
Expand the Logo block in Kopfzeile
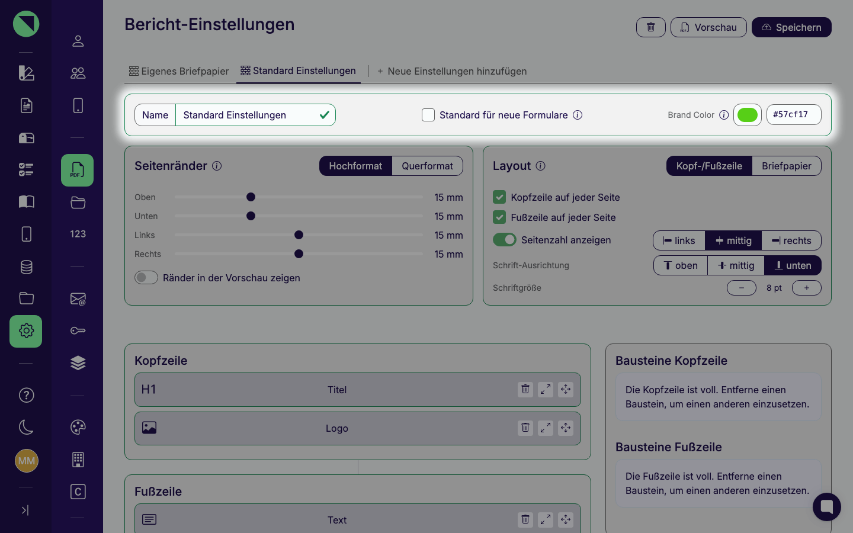[546, 428]
